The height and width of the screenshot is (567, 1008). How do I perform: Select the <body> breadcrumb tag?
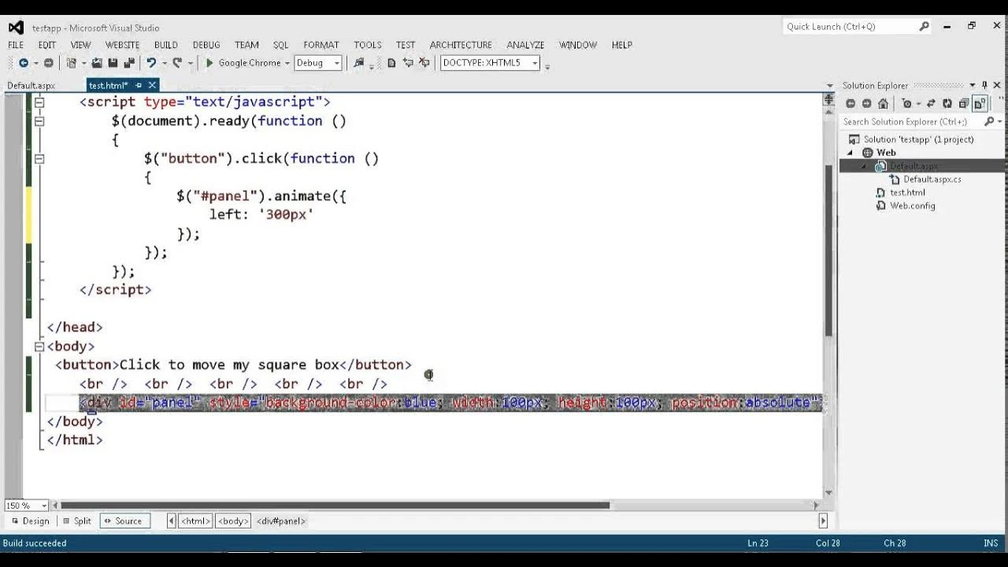click(233, 521)
